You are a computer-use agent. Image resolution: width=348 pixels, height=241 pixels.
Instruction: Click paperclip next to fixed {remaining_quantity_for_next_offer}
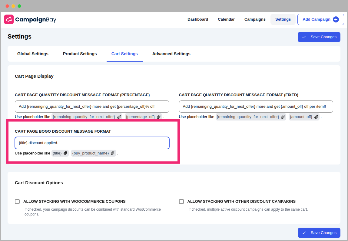tap(283, 117)
